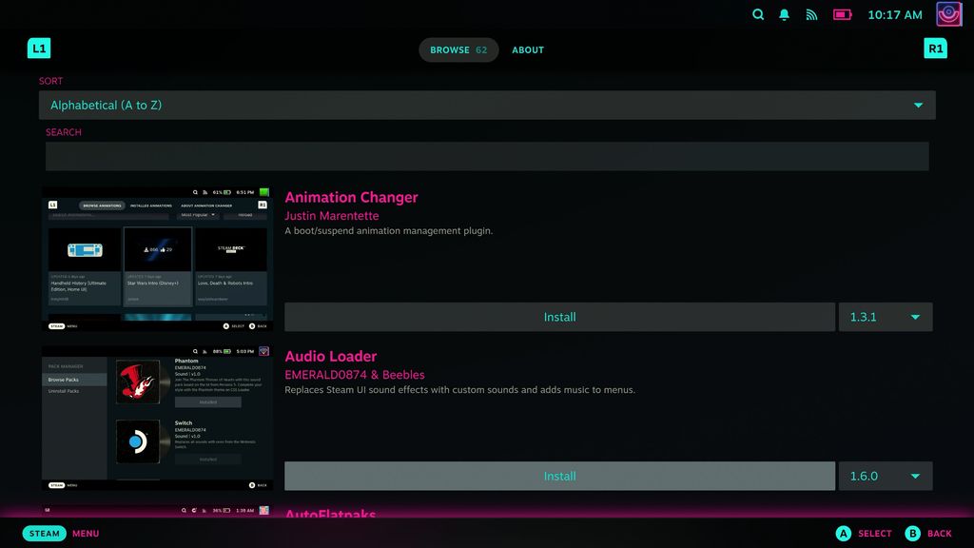Click author EMERALD0874 & Beebles
This screenshot has width=974, height=548.
(354, 375)
